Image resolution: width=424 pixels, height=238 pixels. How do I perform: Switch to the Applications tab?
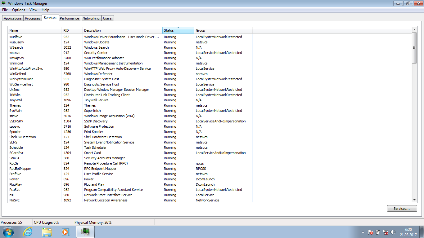13,18
